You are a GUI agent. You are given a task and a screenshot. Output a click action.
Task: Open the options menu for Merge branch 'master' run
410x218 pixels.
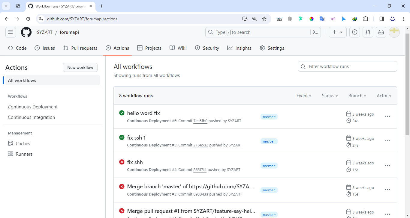387,190
